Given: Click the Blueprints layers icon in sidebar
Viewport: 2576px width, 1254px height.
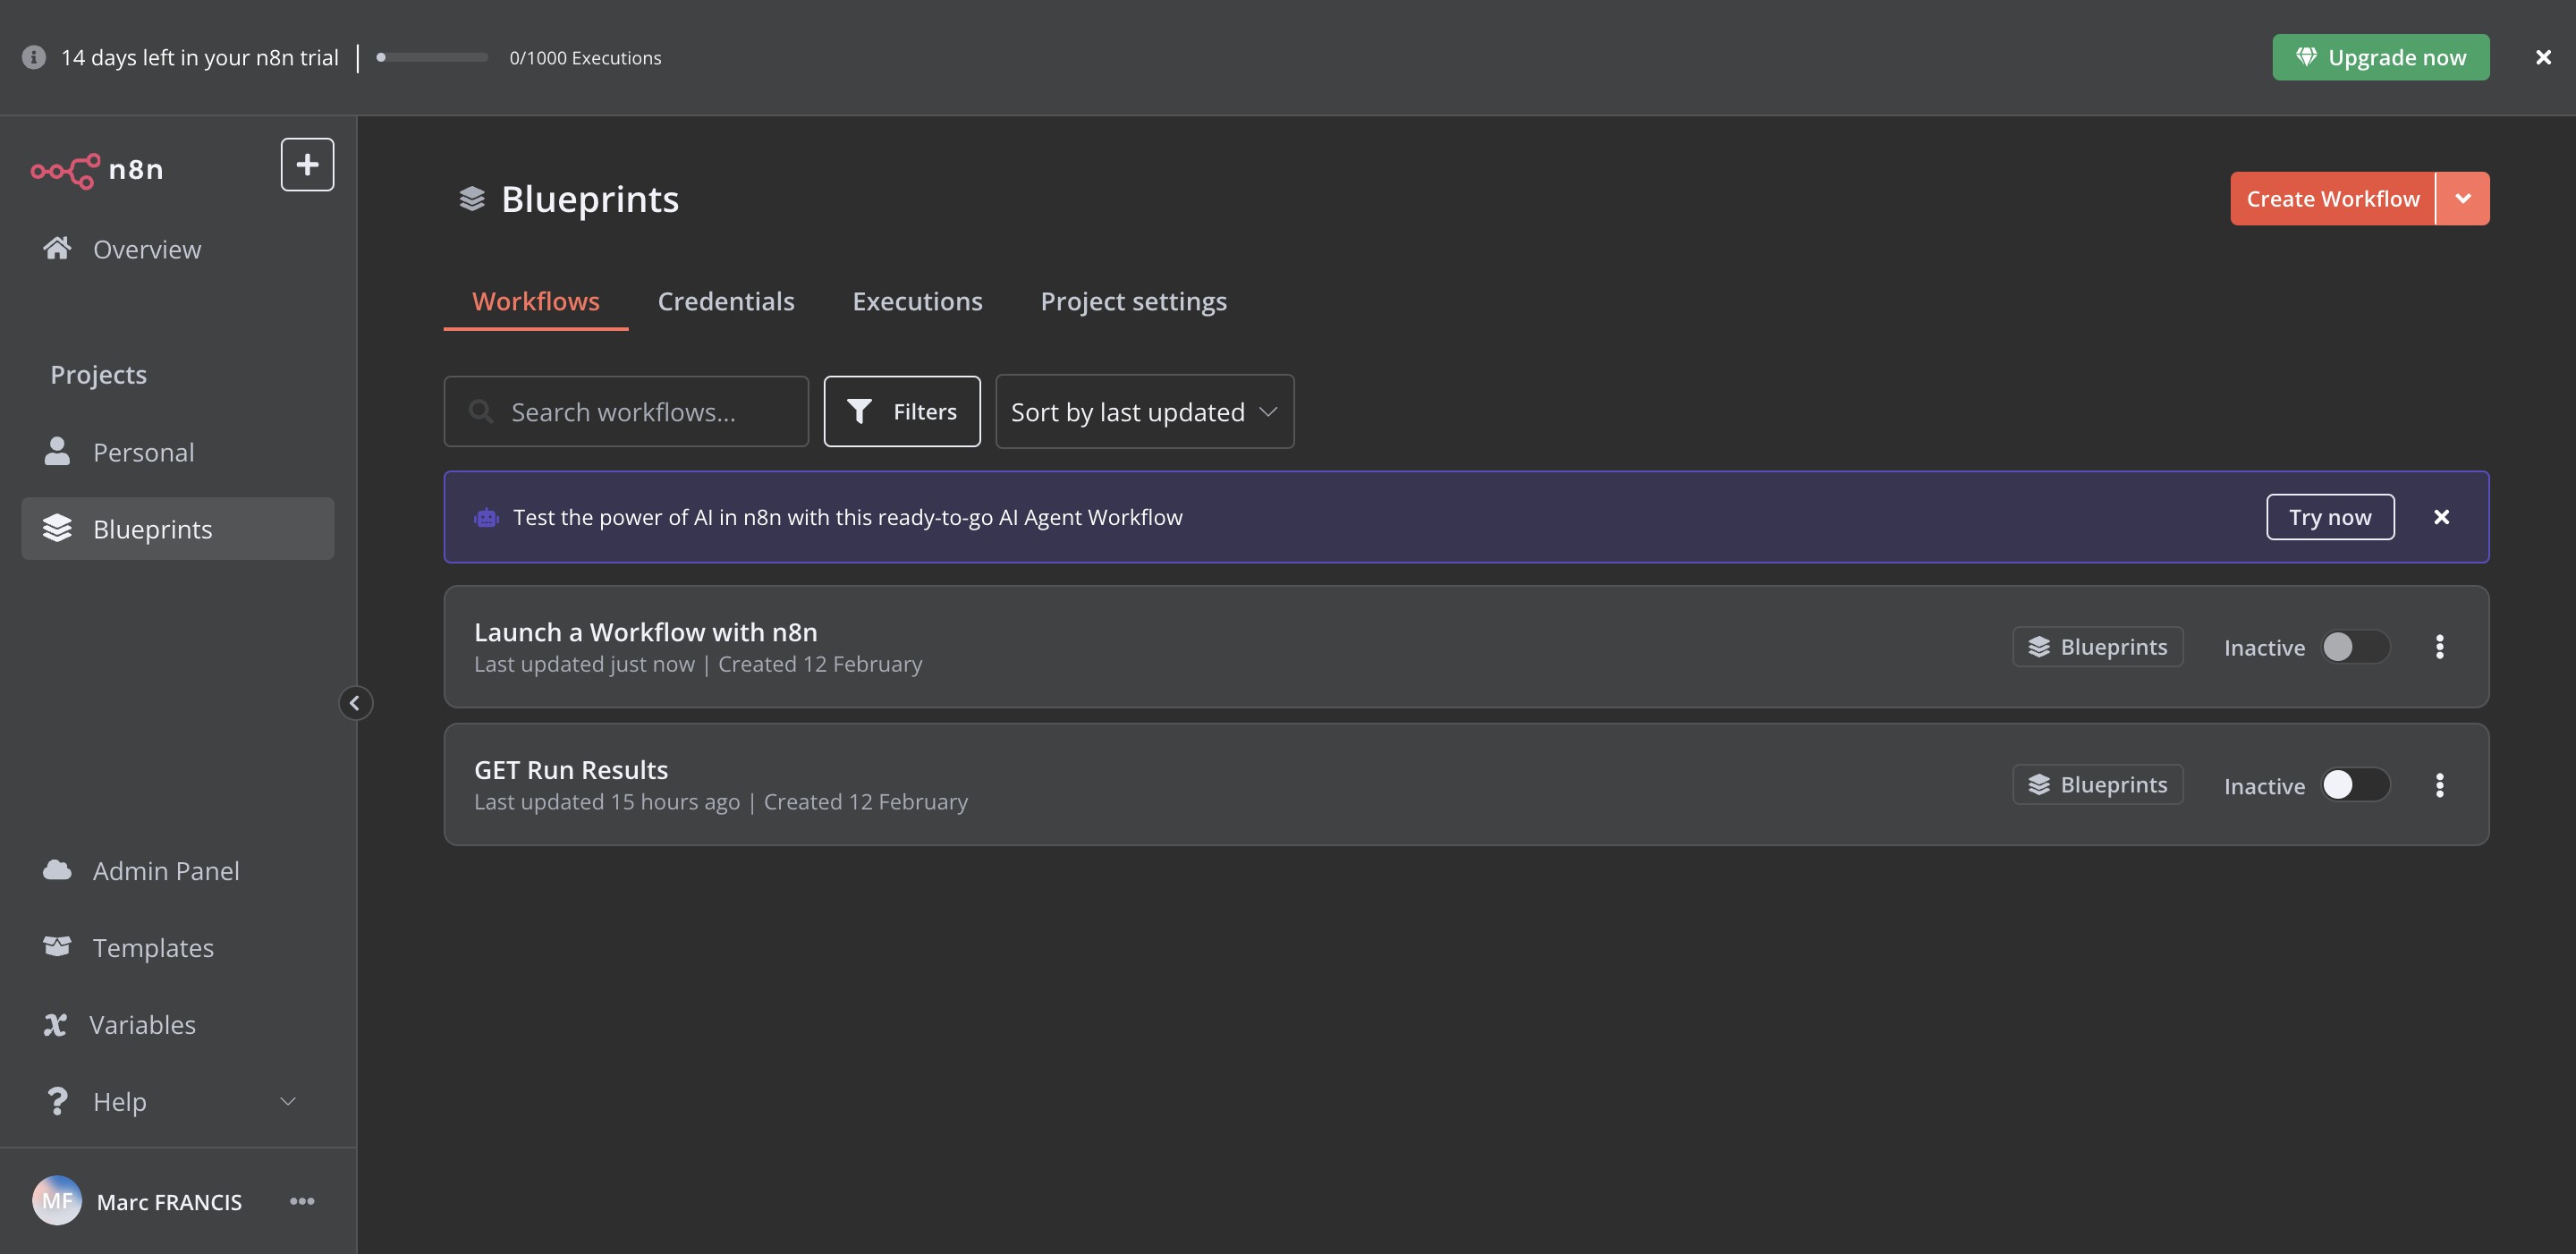Looking at the screenshot, I should 57,528.
